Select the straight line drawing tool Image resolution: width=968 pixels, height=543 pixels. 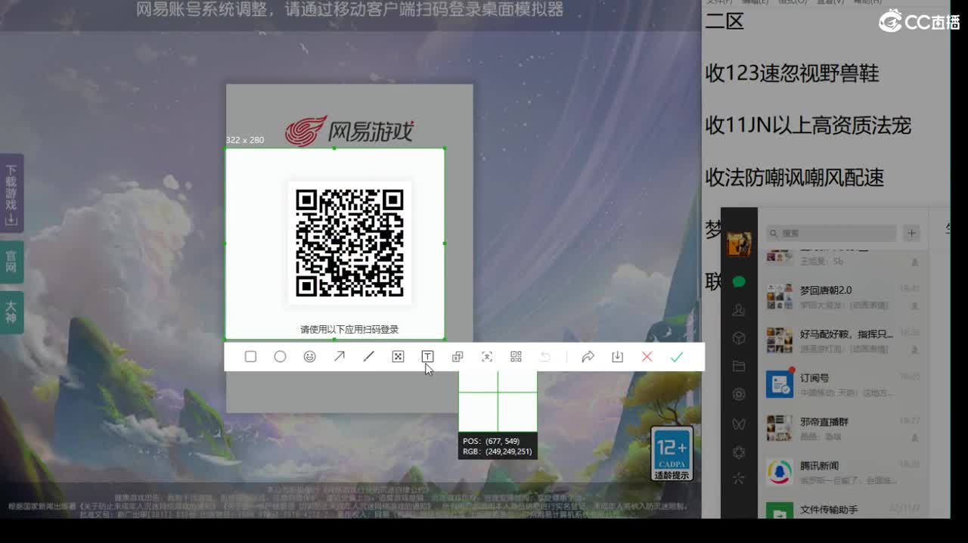point(368,356)
